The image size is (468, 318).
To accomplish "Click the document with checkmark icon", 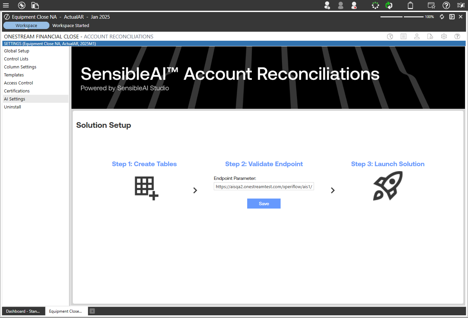I will [430, 36].
